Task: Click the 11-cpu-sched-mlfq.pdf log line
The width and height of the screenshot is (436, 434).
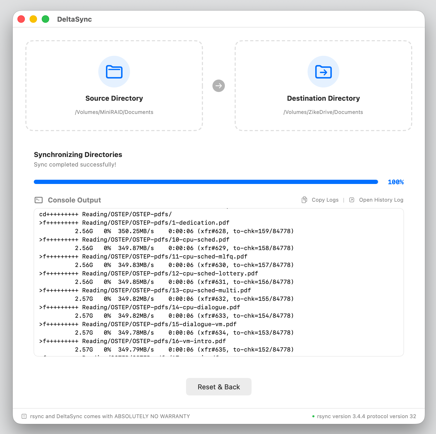Action: point(143,256)
